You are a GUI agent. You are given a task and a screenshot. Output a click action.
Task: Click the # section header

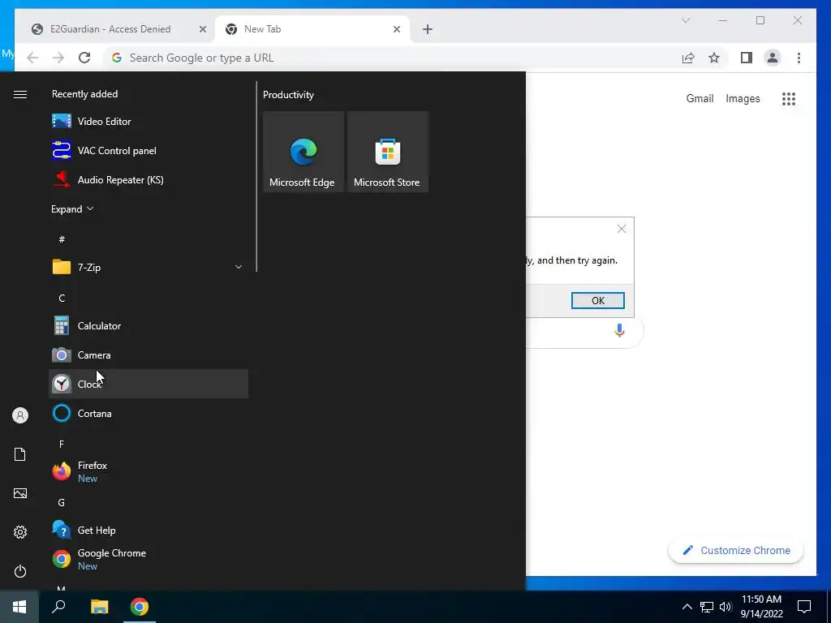(x=62, y=239)
